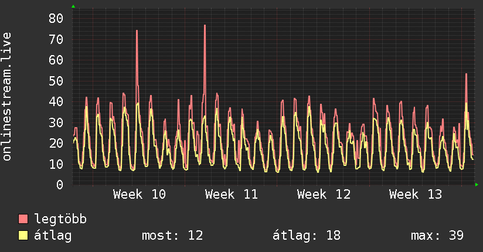Click the onlinestream.live vertical axis title
The width and height of the screenshot is (483, 252).
[x=7, y=97]
